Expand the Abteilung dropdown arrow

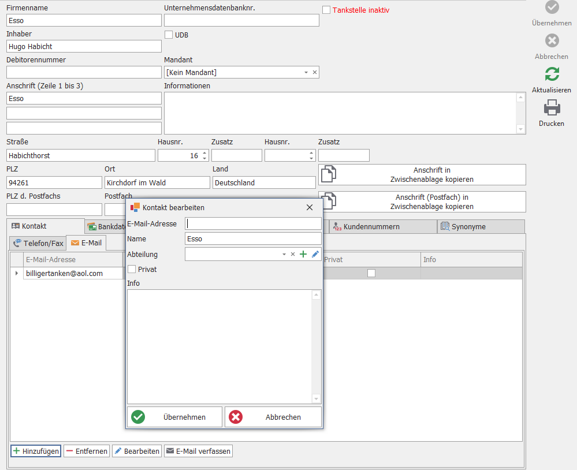284,254
